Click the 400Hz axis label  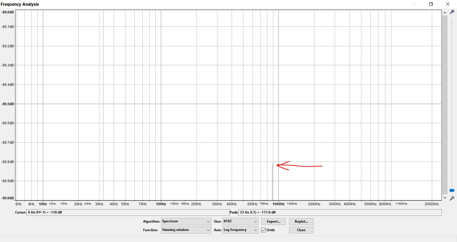(232, 204)
